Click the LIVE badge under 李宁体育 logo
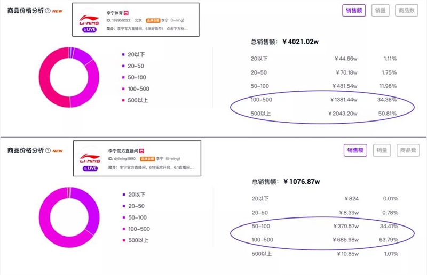 89,29
